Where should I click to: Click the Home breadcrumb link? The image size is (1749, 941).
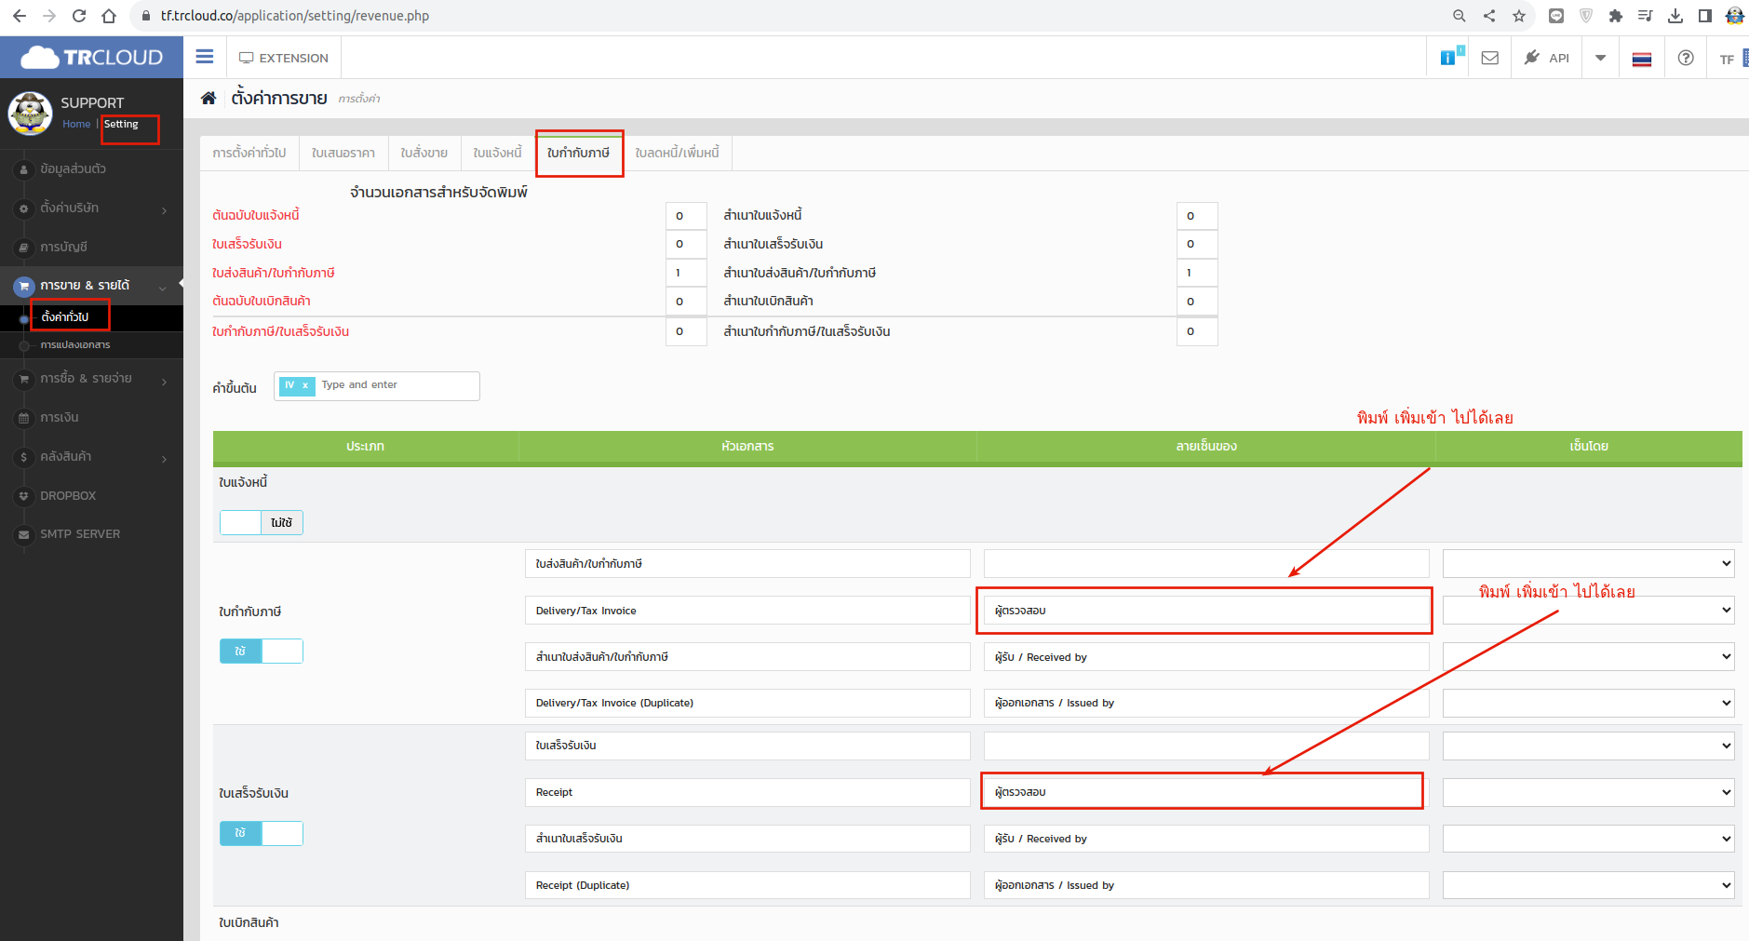tap(76, 124)
